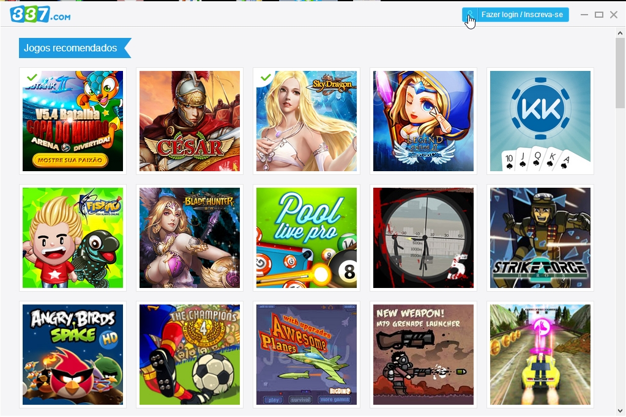
Task: Launch Strike Force Heroes 2
Action: pyautogui.click(x=540, y=238)
